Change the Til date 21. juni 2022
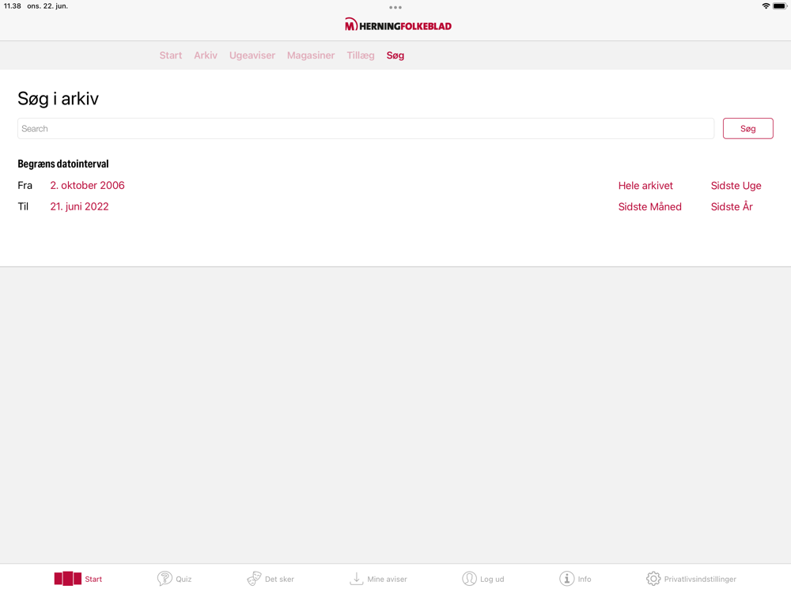 point(79,206)
